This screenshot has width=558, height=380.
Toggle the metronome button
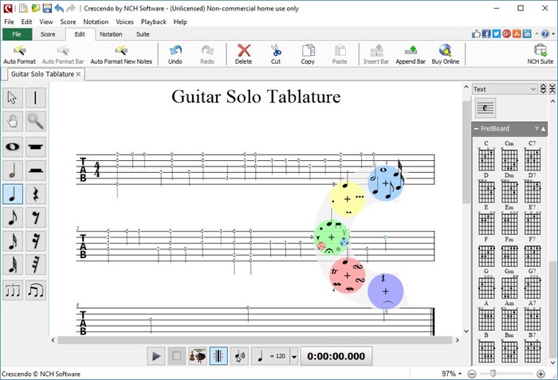(x=218, y=356)
